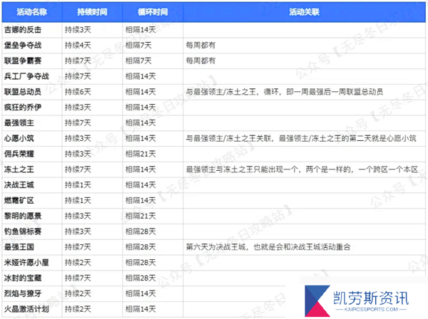Click the 循环时间 column header
Image resolution: width=428 pixels, height=319 pixels.
coord(153,12)
